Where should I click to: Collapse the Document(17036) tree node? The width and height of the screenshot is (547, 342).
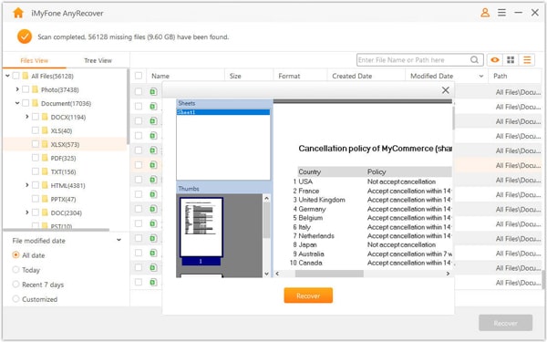(x=17, y=103)
